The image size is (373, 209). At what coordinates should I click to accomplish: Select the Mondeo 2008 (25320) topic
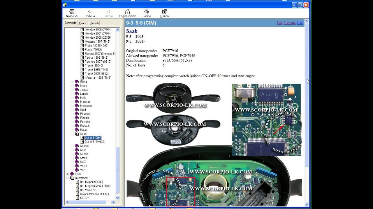point(98,38)
